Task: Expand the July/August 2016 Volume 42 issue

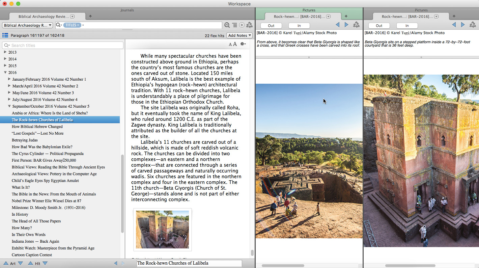Action: coord(9,99)
